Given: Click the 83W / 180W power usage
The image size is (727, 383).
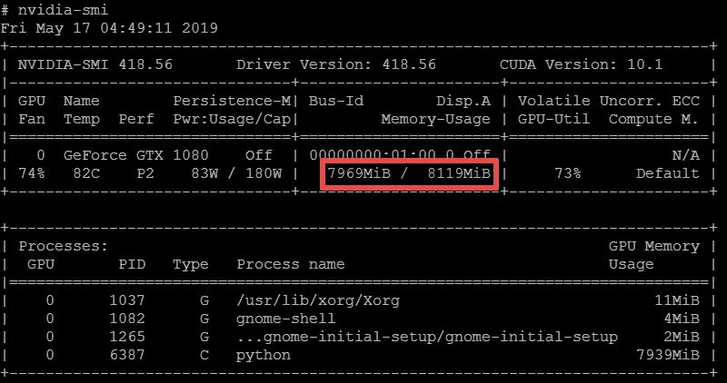Looking at the screenshot, I should pyautogui.click(x=236, y=173).
